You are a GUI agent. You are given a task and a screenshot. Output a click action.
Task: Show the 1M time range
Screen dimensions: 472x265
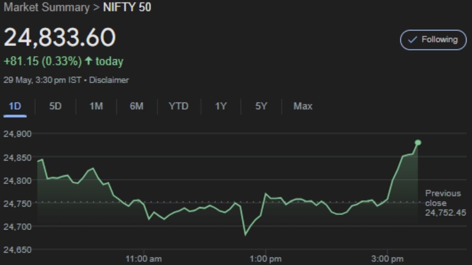pyautogui.click(x=96, y=106)
